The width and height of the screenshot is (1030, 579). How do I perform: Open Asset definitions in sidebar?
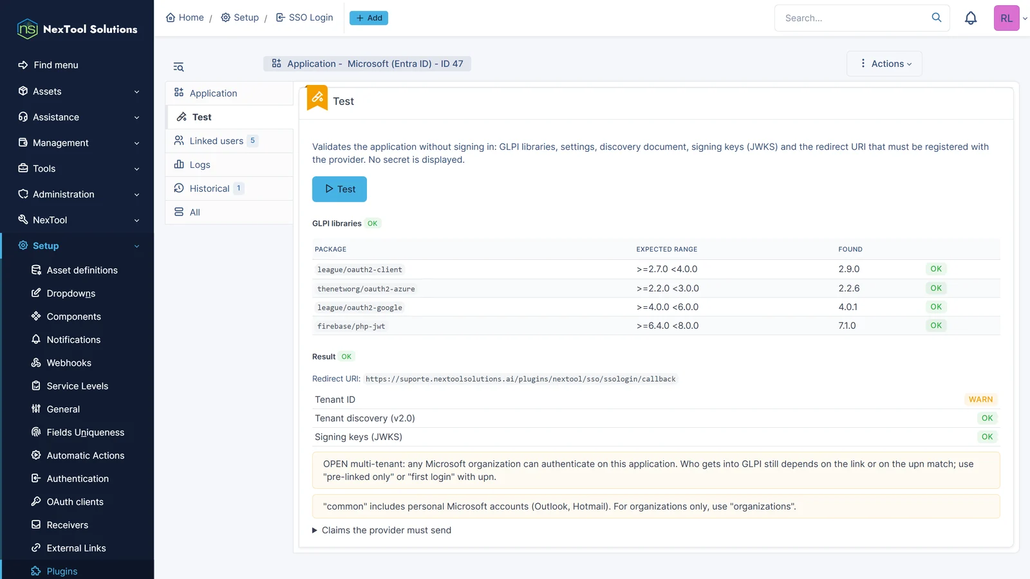pos(75,270)
